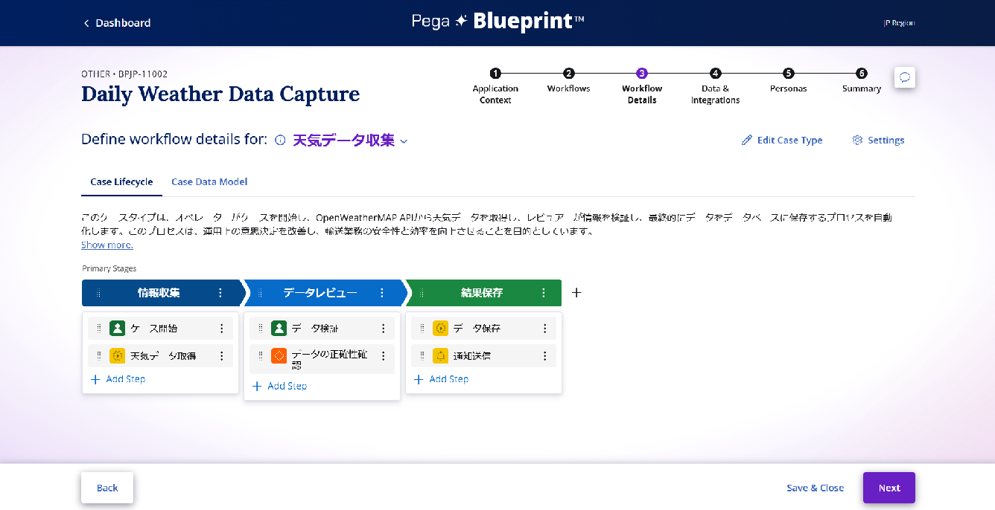Add Step under 情報収集 stage
The height and width of the screenshot is (510, 995).
tap(118, 379)
